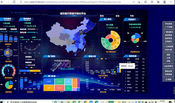The height and width of the screenshot is (103, 175).
Task: Click the 隐藏 hide icon at the panel bottom
Action: tap(169, 79)
